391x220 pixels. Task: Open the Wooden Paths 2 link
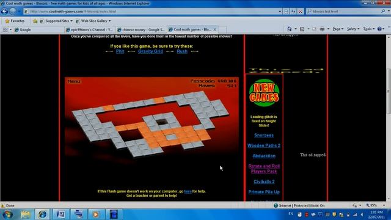pyautogui.click(x=264, y=145)
